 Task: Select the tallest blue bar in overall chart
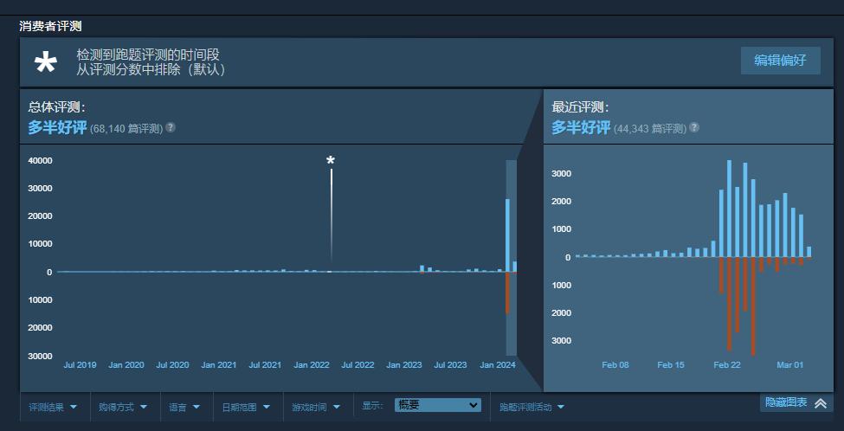pyautogui.click(x=507, y=235)
